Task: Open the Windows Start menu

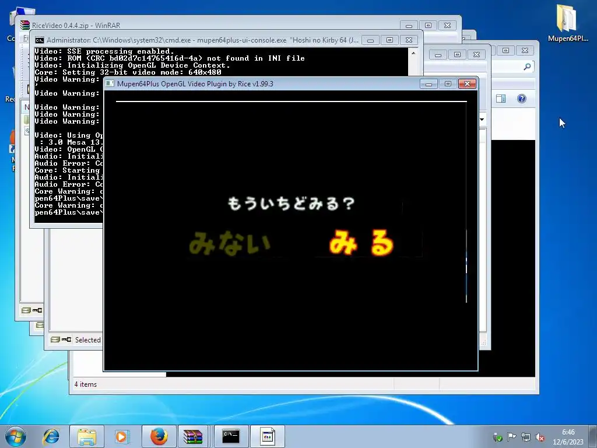Action: [16, 436]
